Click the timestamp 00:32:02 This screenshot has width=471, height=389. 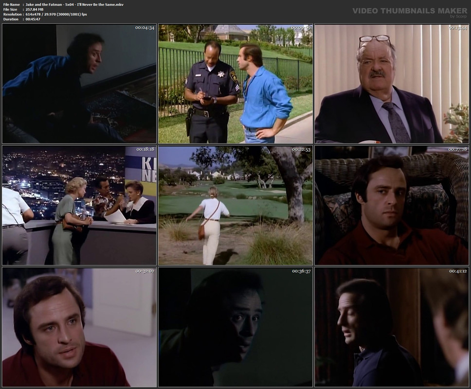click(145, 271)
